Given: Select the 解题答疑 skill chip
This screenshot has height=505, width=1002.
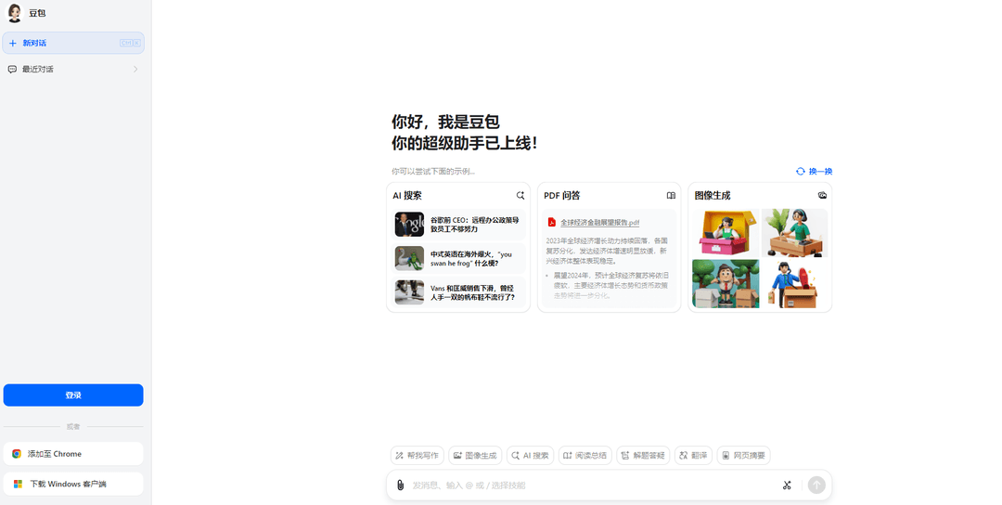Looking at the screenshot, I should [x=644, y=456].
